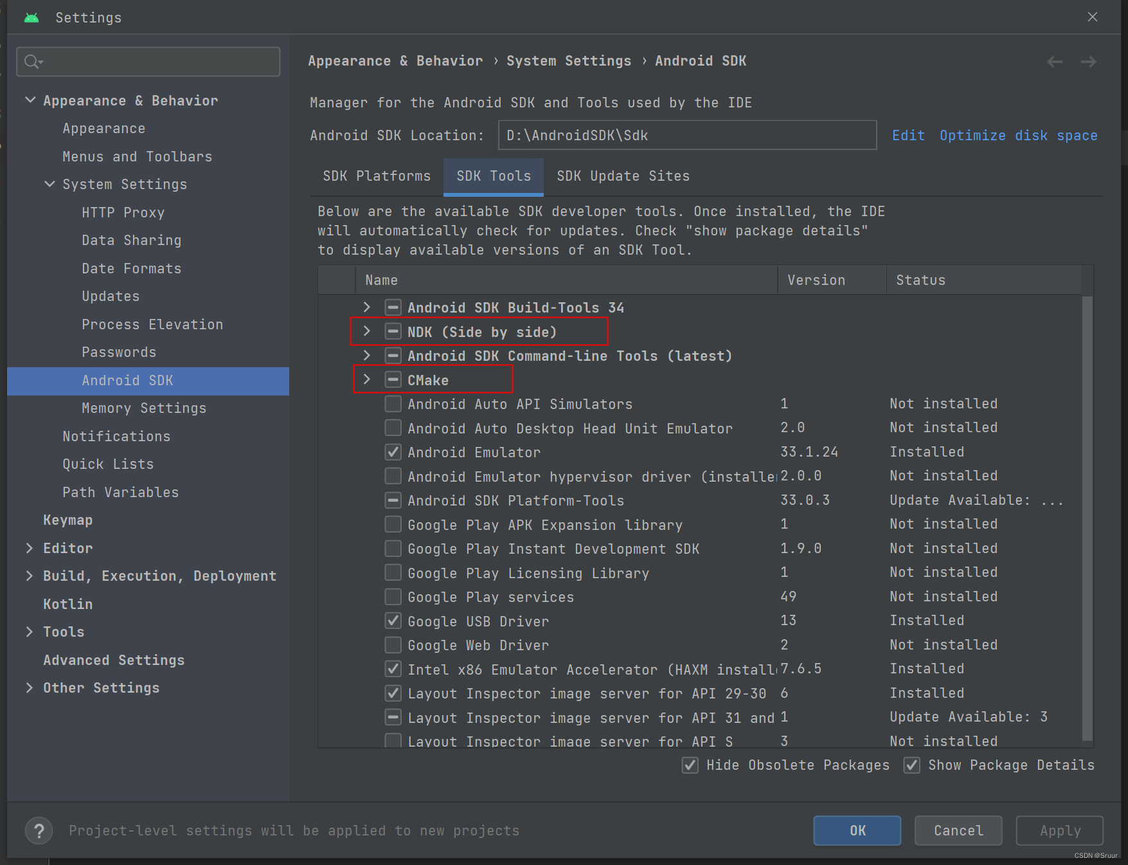Collapse System Settings tree node
1128x865 pixels.
tap(49, 184)
